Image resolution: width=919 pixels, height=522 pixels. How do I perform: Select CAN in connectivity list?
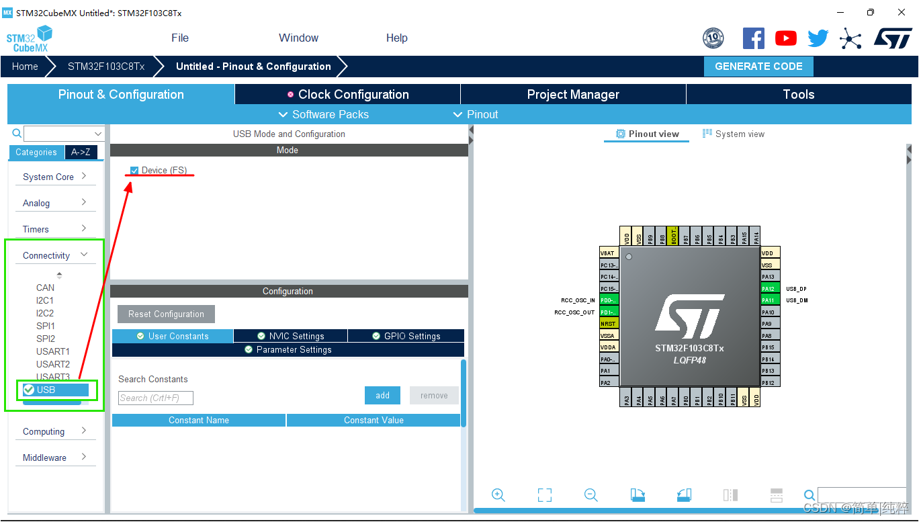pos(45,288)
